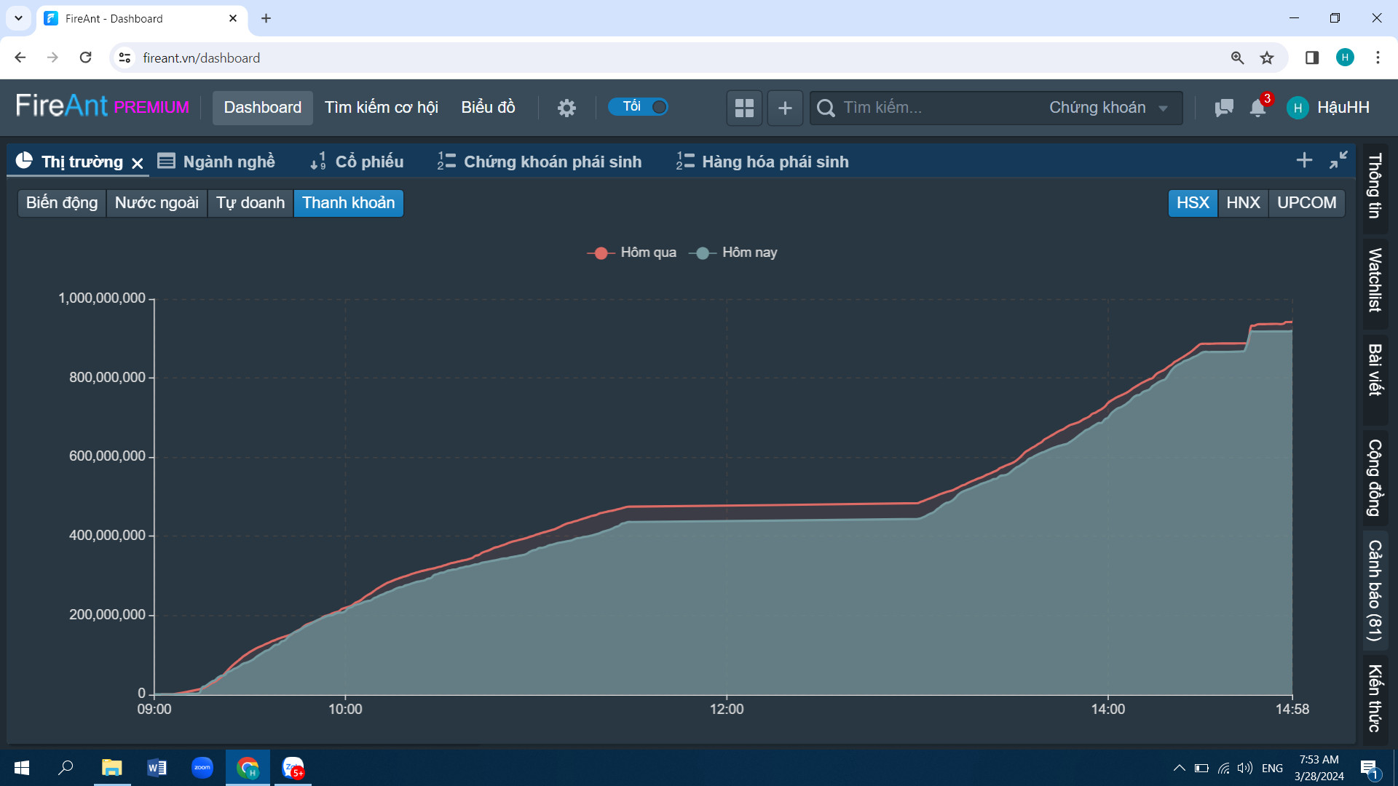The width and height of the screenshot is (1398, 786).
Task: Click the add widget plus icon
Action: coord(785,108)
